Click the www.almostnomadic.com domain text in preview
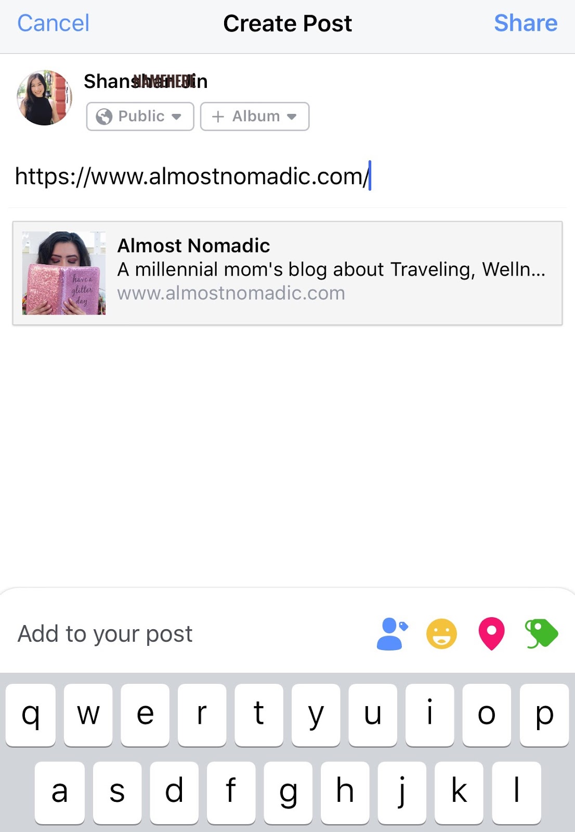 tap(231, 293)
